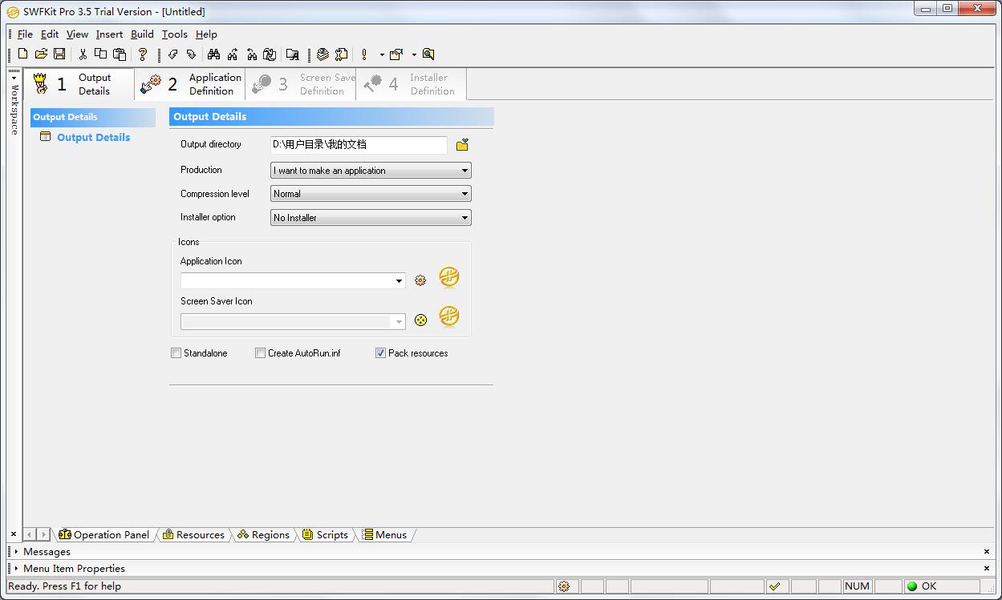Open the Edit menu

tap(50, 34)
